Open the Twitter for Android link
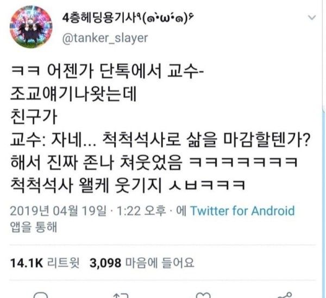This screenshot has width=326, height=298. point(242,210)
